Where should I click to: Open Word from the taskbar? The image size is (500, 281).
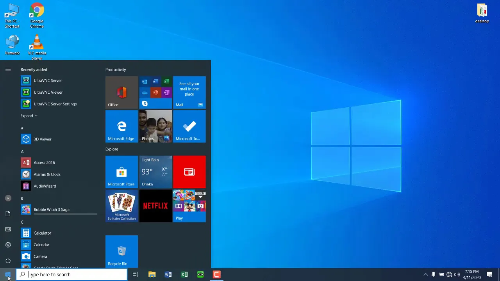click(168, 274)
